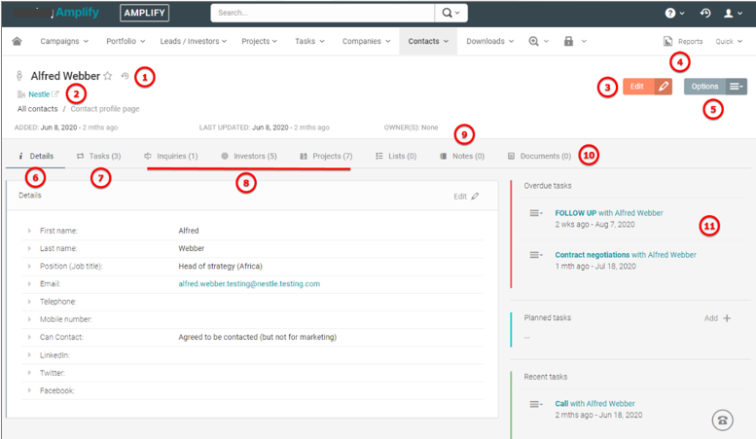This screenshot has height=439, width=756.
Task: Open the Contract negotiations task link
Action: click(x=626, y=255)
